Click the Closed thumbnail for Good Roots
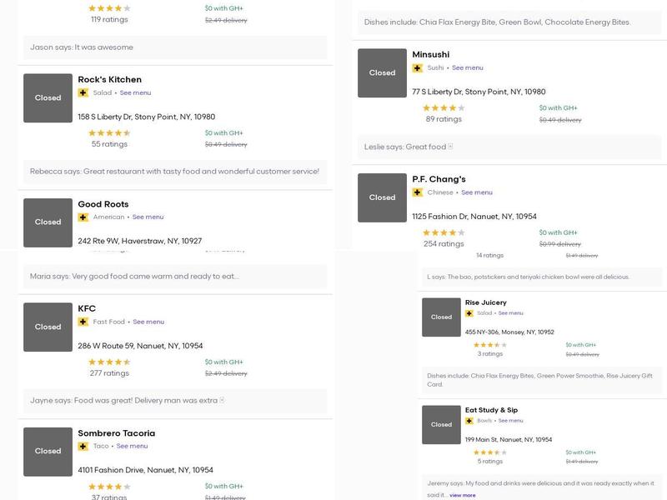Image resolution: width=667 pixels, height=500 pixels. pyautogui.click(x=48, y=222)
